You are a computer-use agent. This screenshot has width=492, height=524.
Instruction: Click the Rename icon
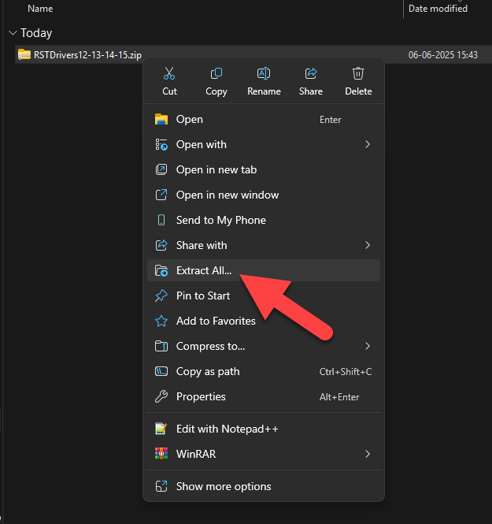264,73
